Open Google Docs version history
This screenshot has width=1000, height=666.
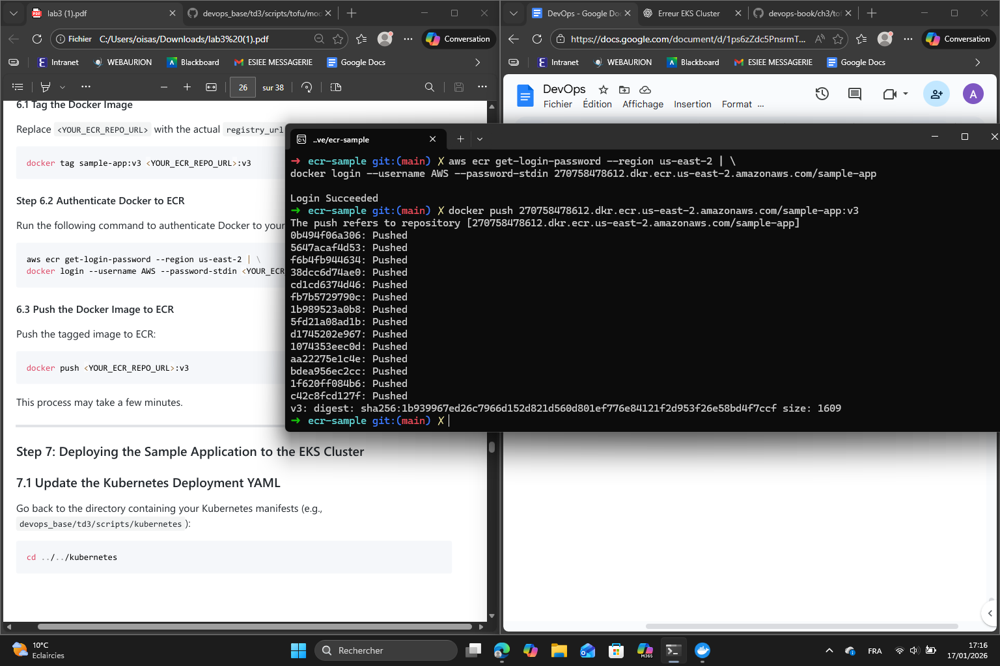tap(822, 94)
